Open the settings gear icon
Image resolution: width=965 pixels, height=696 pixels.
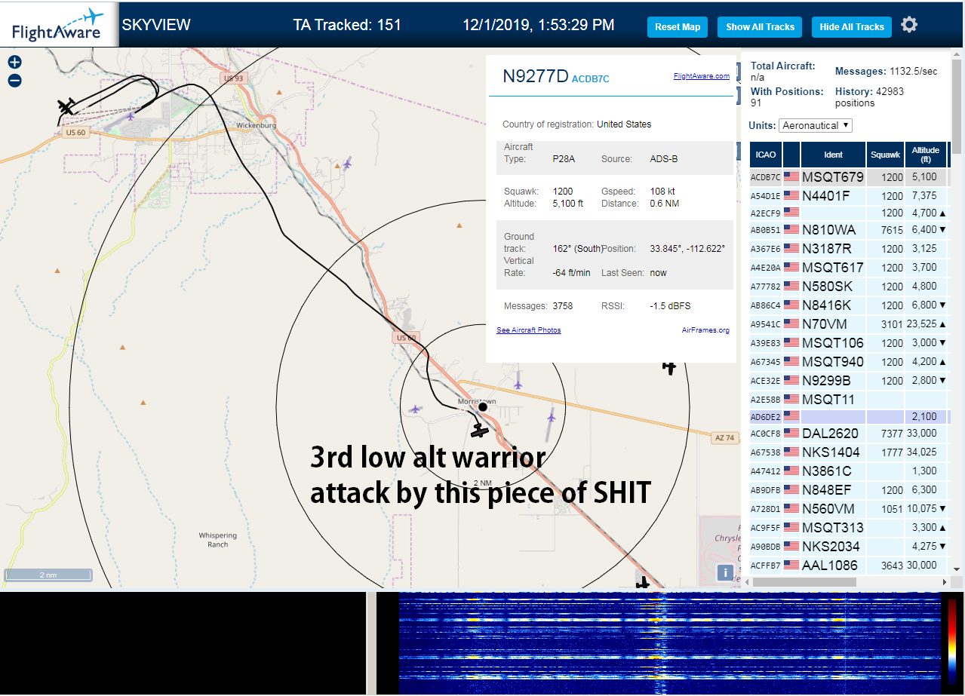[909, 25]
